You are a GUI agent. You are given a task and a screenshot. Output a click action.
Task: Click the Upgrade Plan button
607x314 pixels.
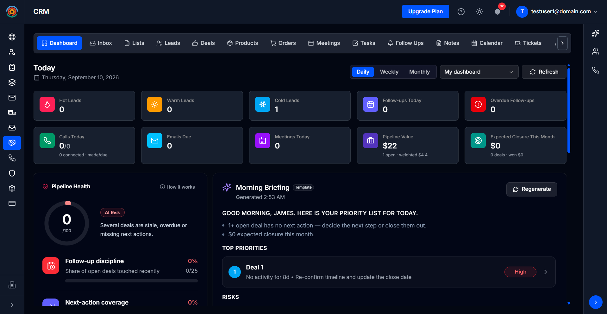click(x=425, y=12)
